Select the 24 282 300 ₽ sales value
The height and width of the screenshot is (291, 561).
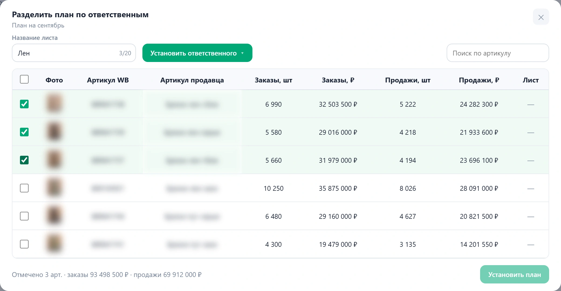coord(479,104)
